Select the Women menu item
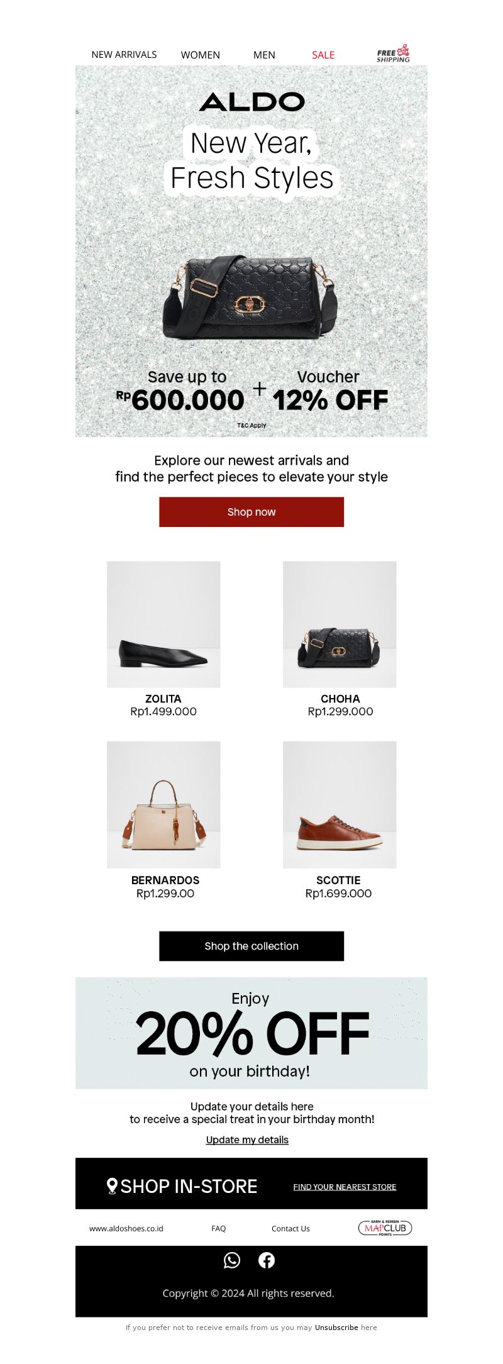This screenshot has width=503, height=1364. [201, 55]
